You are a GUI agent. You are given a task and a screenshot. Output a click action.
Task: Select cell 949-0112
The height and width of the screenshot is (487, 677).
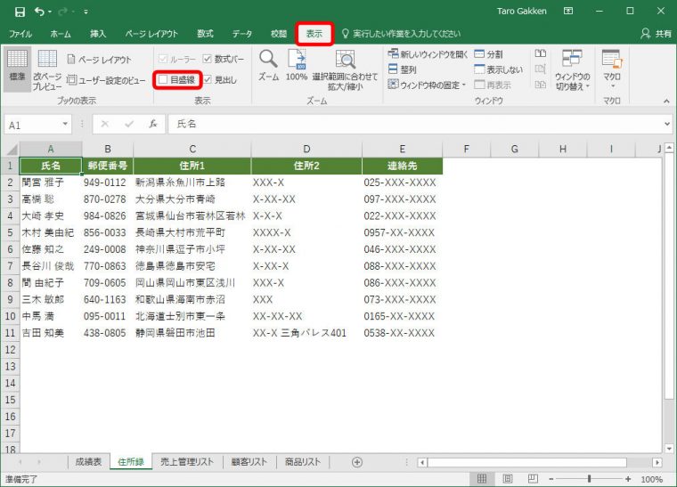[107, 183]
